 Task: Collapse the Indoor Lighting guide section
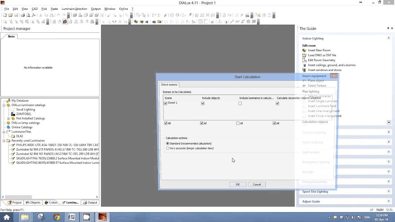(x=389, y=38)
